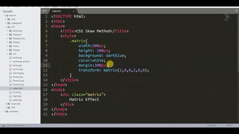
Task: Click the image icon beside paper.jpg
Action: [10, 100]
